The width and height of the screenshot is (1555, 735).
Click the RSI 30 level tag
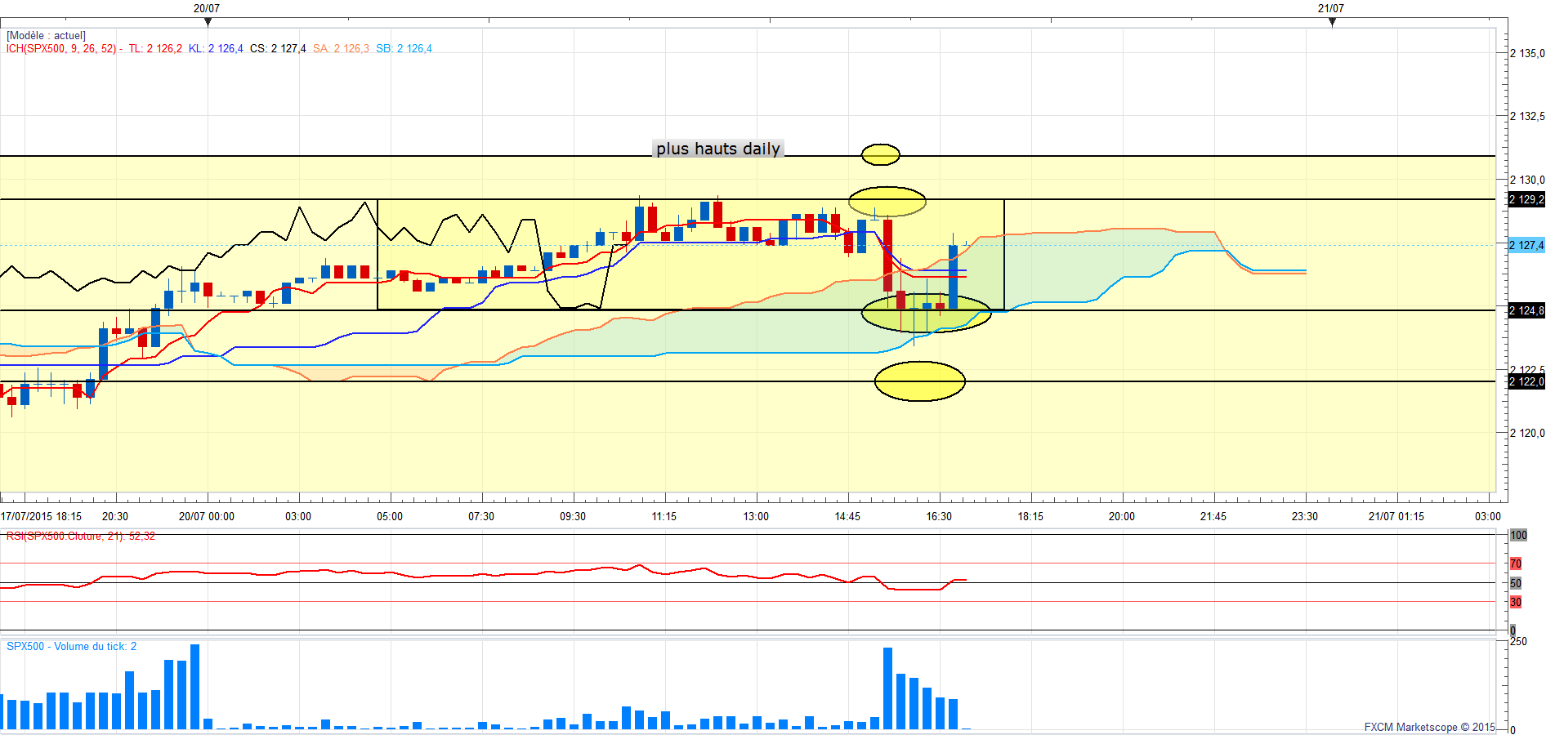point(1516,602)
